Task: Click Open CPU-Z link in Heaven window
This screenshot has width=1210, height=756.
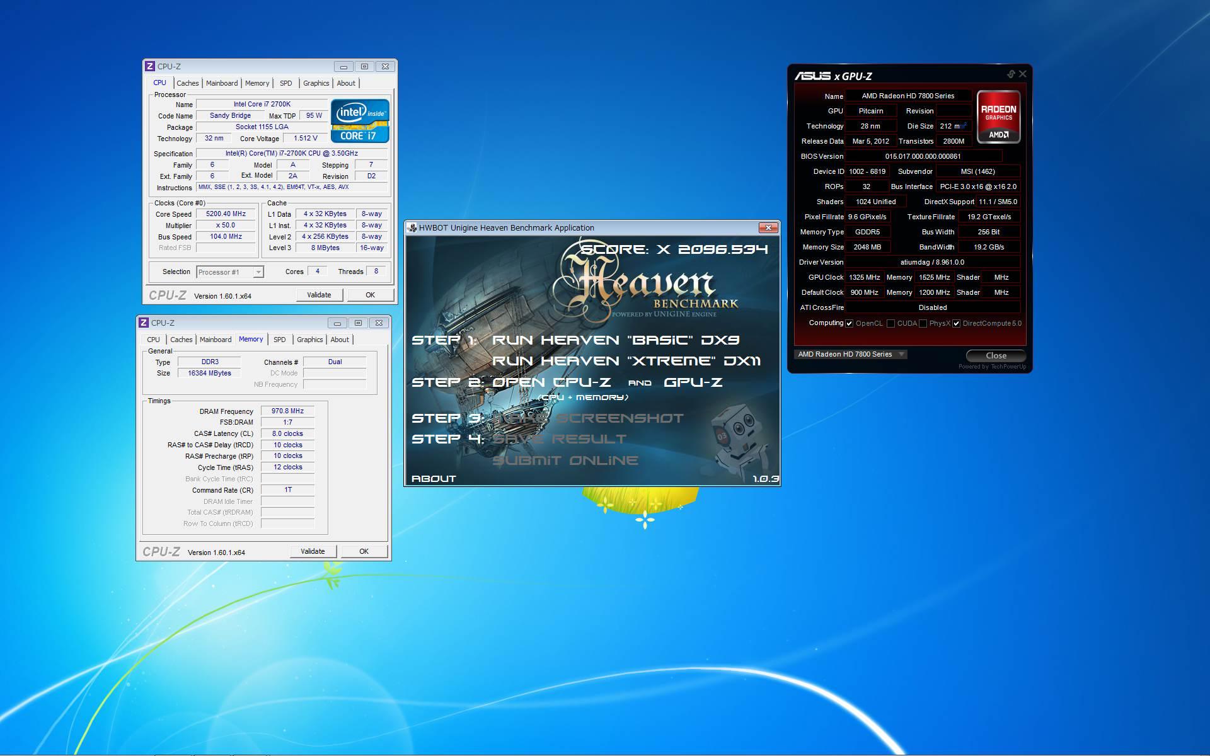Action: click(551, 382)
